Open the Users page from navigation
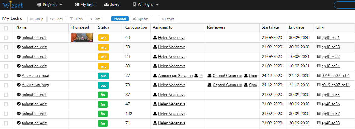The width and height of the screenshot is (355, 129). [x=111, y=5]
